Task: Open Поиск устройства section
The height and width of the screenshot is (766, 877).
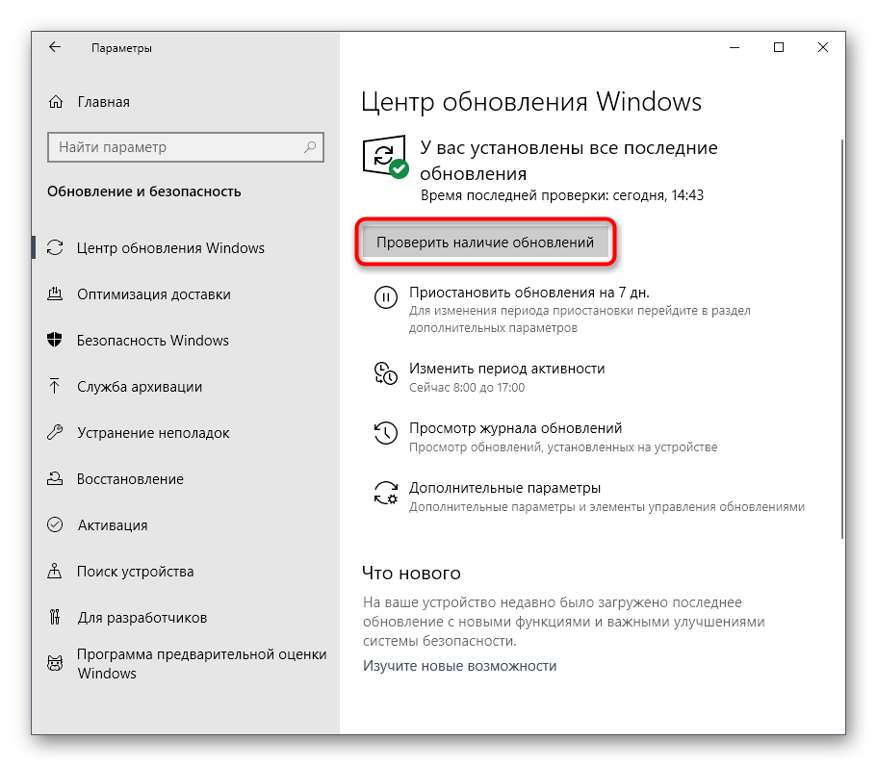Action: (x=135, y=572)
